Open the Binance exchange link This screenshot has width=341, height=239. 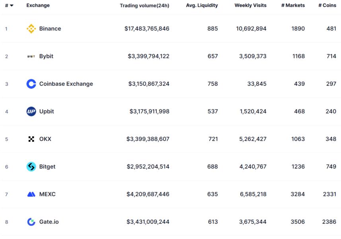pyautogui.click(x=50, y=29)
